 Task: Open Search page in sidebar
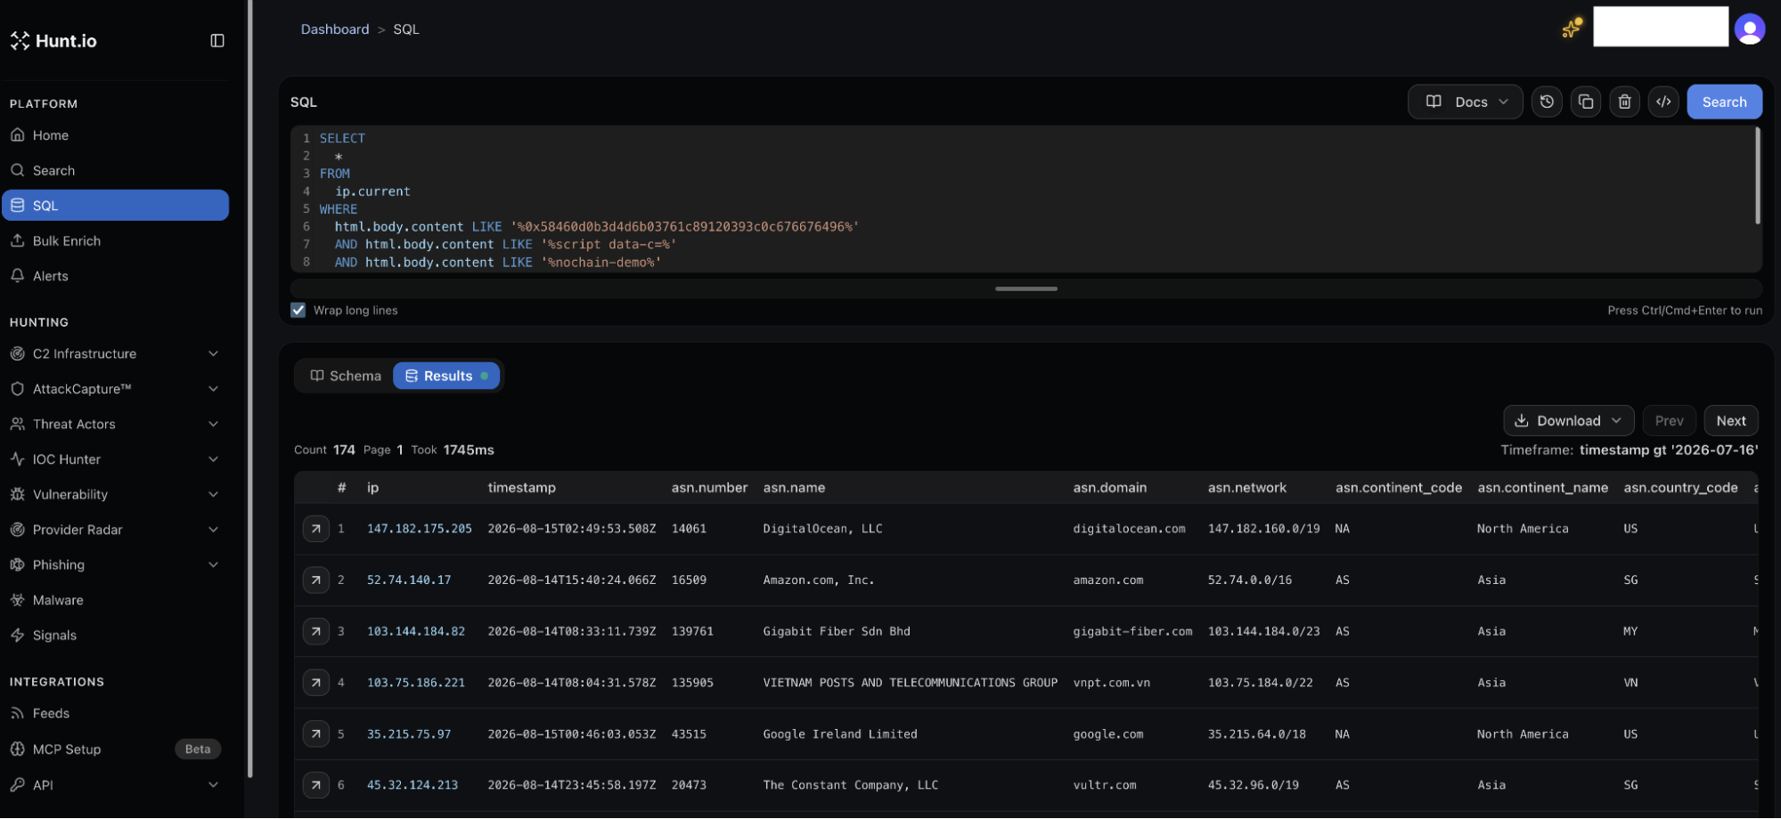click(x=115, y=170)
